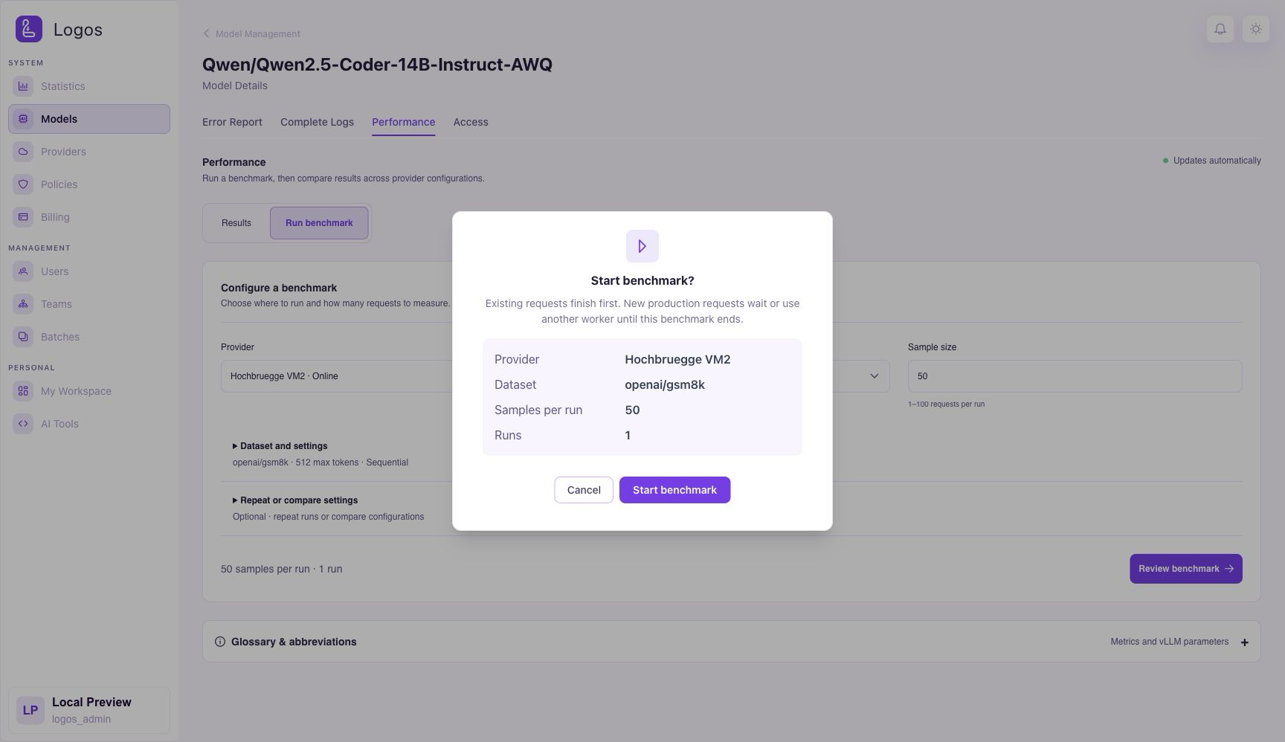Click the Teams hierarchy icon
Screen dimensions: 1285x742
click(x=23, y=304)
